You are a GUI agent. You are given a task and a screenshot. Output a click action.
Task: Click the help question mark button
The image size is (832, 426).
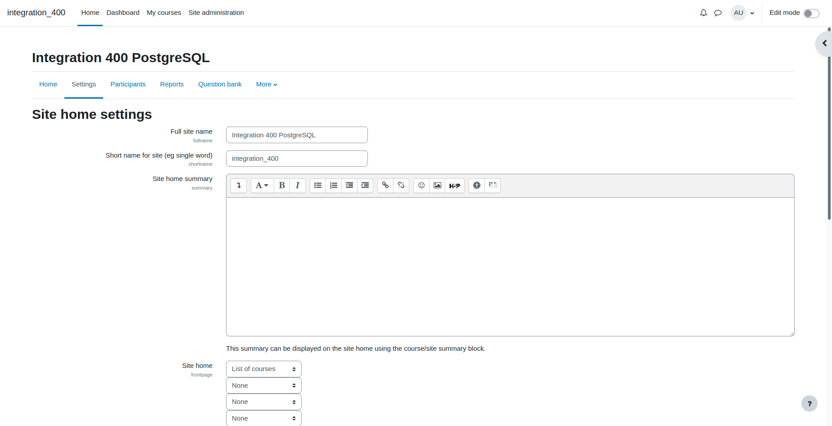(809, 403)
